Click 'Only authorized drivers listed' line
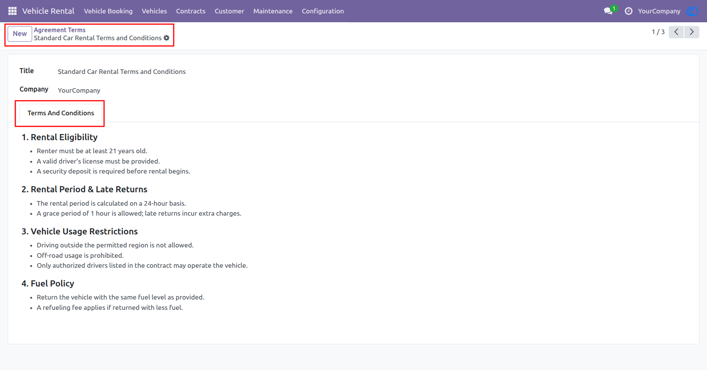The height and width of the screenshot is (370, 707). pyautogui.click(x=142, y=265)
